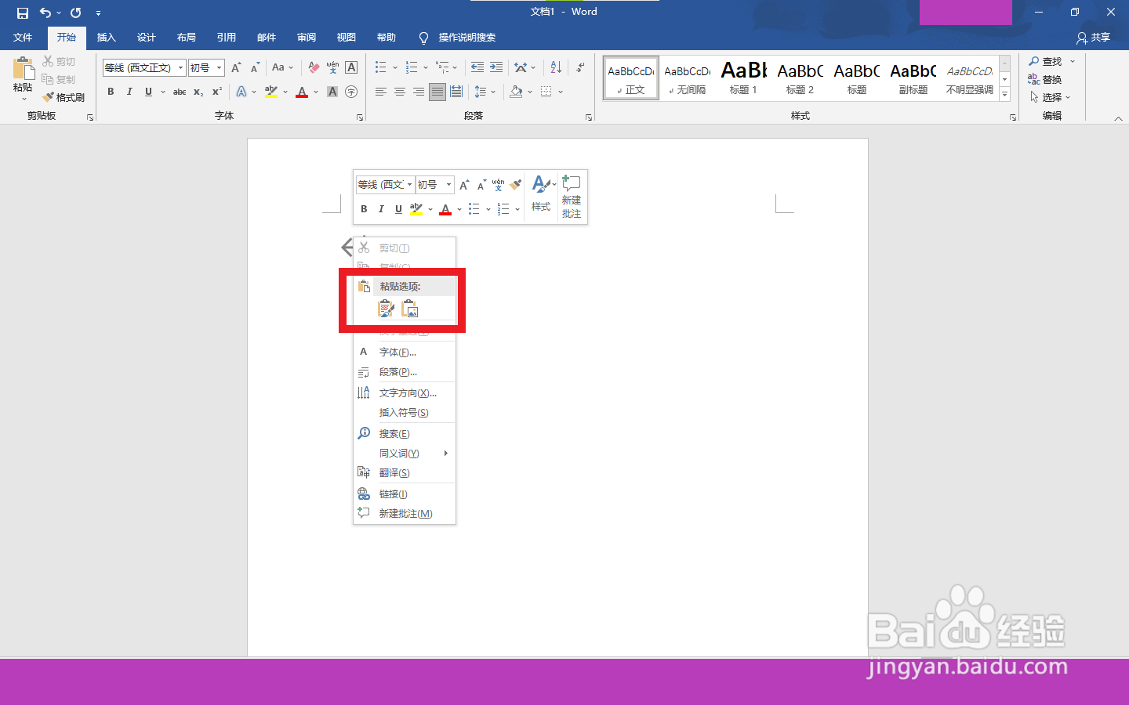Show or hide paragraph marks
Viewport: 1129px width, 705px height.
[x=580, y=67]
